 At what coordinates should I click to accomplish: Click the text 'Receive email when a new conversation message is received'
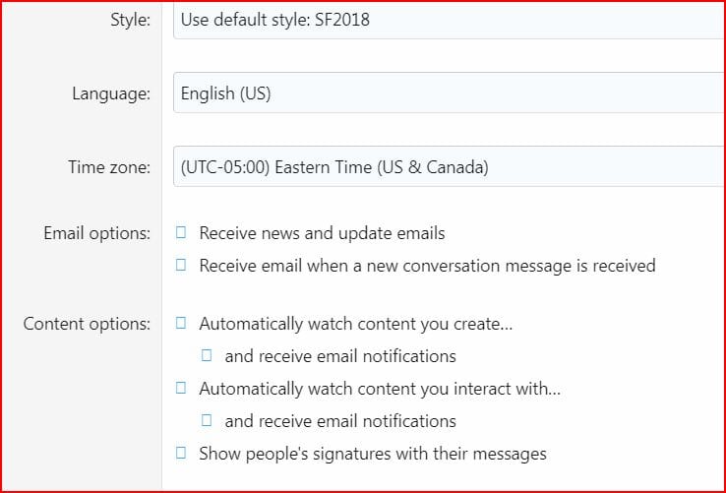tap(427, 266)
